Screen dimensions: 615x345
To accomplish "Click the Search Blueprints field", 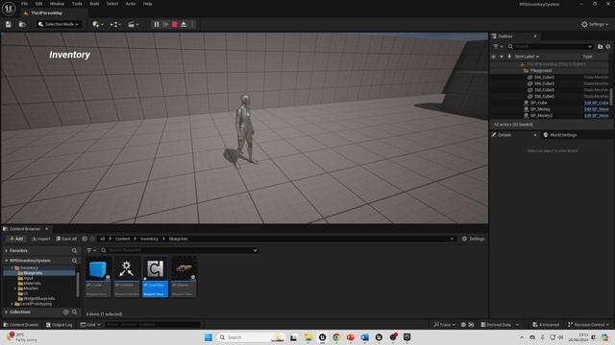I will pos(179,250).
